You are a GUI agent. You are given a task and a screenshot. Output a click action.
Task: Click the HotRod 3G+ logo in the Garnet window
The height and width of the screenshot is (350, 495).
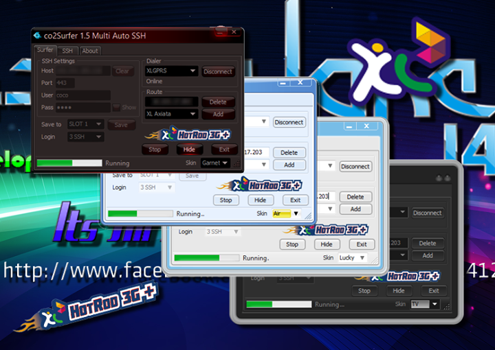pos(188,135)
